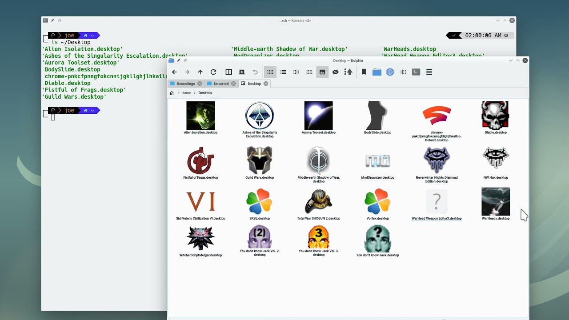Image resolution: width=569 pixels, height=320 pixels.
Task: Expand the chevron between Home and Desktop
Action: (x=195, y=93)
